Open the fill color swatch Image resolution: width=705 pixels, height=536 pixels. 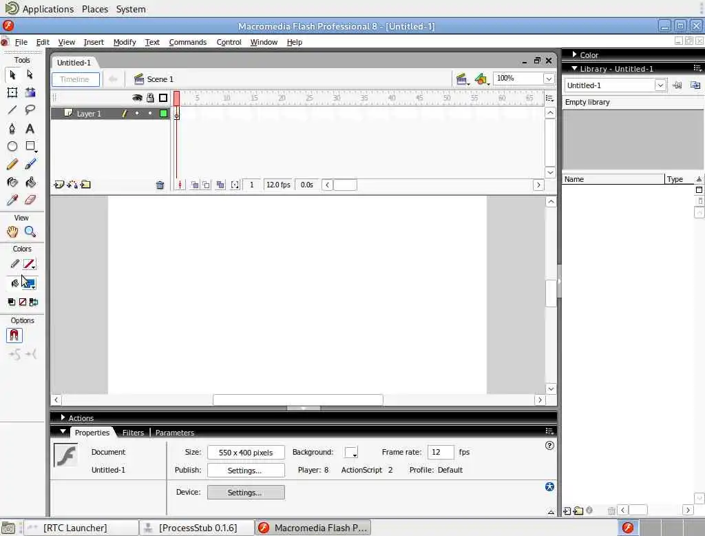(x=30, y=283)
